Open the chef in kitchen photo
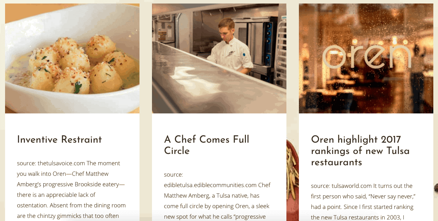438x221 pixels. click(x=219, y=58)
